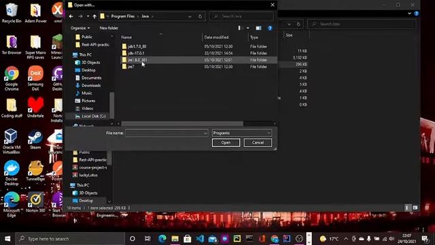Viewport: 435px width, 245px height.
Task: Open 3D Objects in dialog sidebar
Action: click(x=90, y=63)
